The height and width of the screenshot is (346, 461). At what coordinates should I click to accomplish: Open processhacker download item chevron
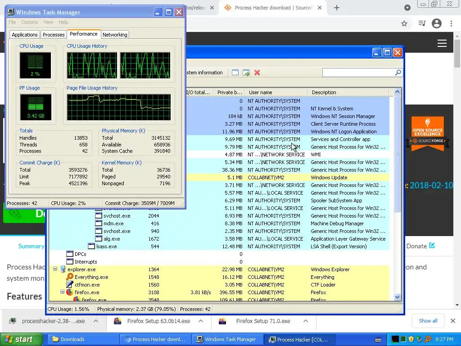tap(96, 321)
